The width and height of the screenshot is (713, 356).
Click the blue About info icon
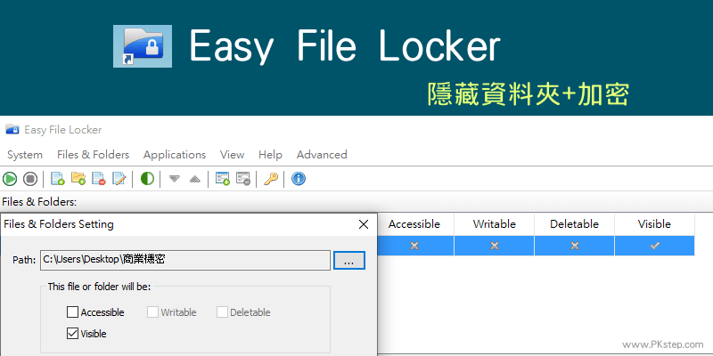[299, 179]
